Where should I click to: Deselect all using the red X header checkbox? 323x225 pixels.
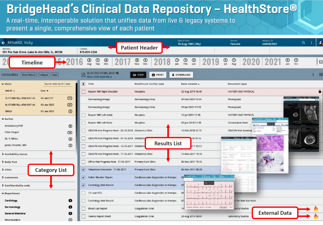click(83, 84)
